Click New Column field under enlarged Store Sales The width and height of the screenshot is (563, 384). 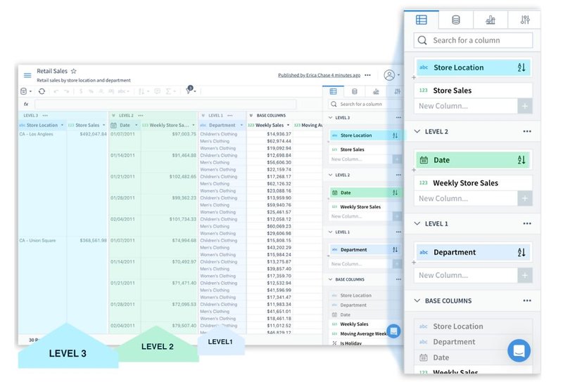[x=466, y=106]
